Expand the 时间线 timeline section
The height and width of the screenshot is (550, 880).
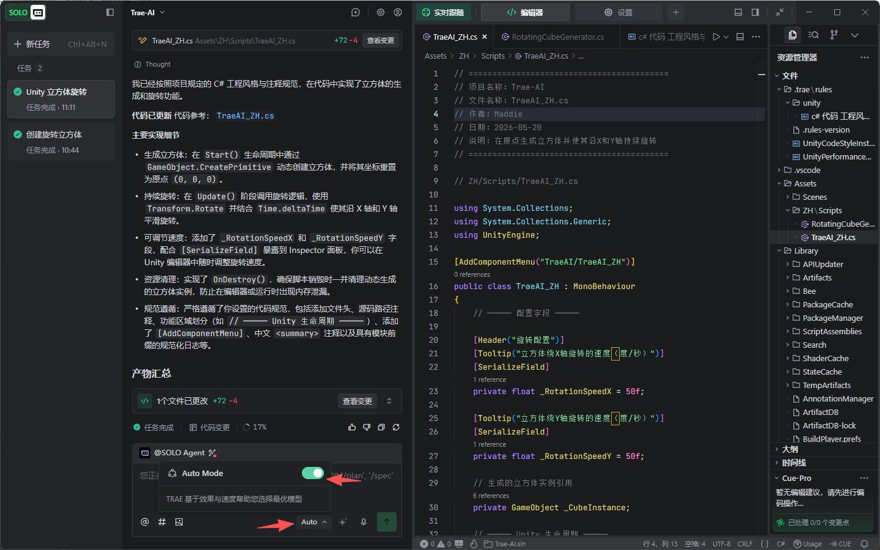(x=793, y=463)
